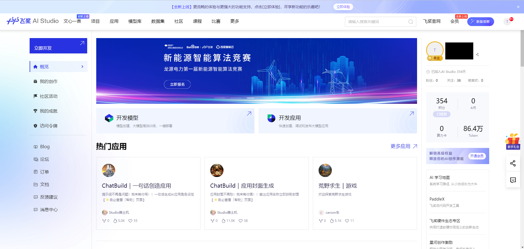The width and height of the screenshot is (524, 249).
Task: Click the 已签到 badge
Action: (441, 114)
